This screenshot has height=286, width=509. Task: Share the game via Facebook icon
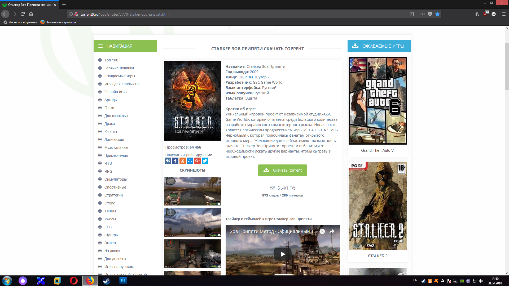tap(175, 161)
